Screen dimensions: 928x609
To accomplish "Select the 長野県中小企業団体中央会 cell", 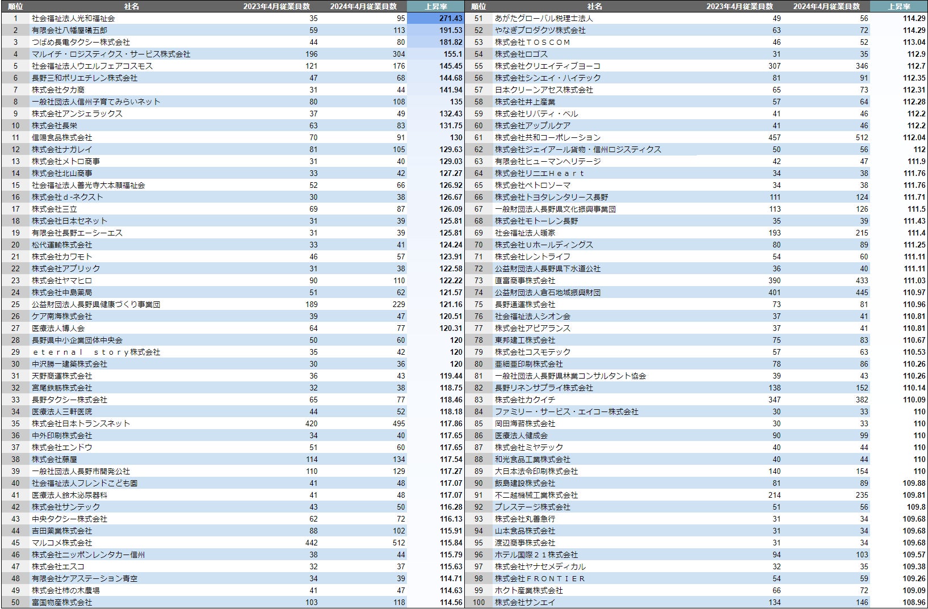I will [x=77, y=340].
